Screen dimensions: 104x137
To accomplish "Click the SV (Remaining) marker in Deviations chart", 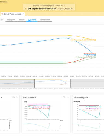I will coord(50,106).
